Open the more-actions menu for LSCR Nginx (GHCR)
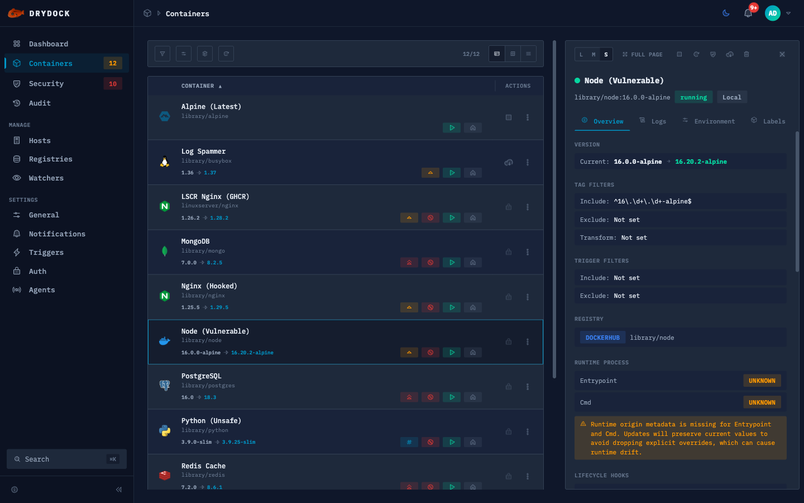 (x=528, y=207)
